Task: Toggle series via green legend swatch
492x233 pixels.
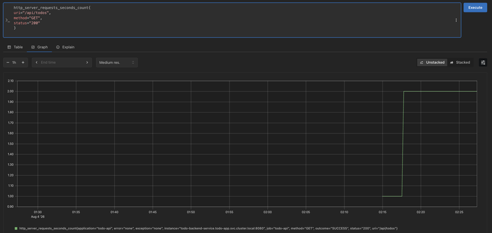Action: (x=16, y=228)
